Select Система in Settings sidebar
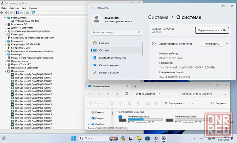Screen dimensions: 237x143 pyautogui.click(x=117, y=50)
